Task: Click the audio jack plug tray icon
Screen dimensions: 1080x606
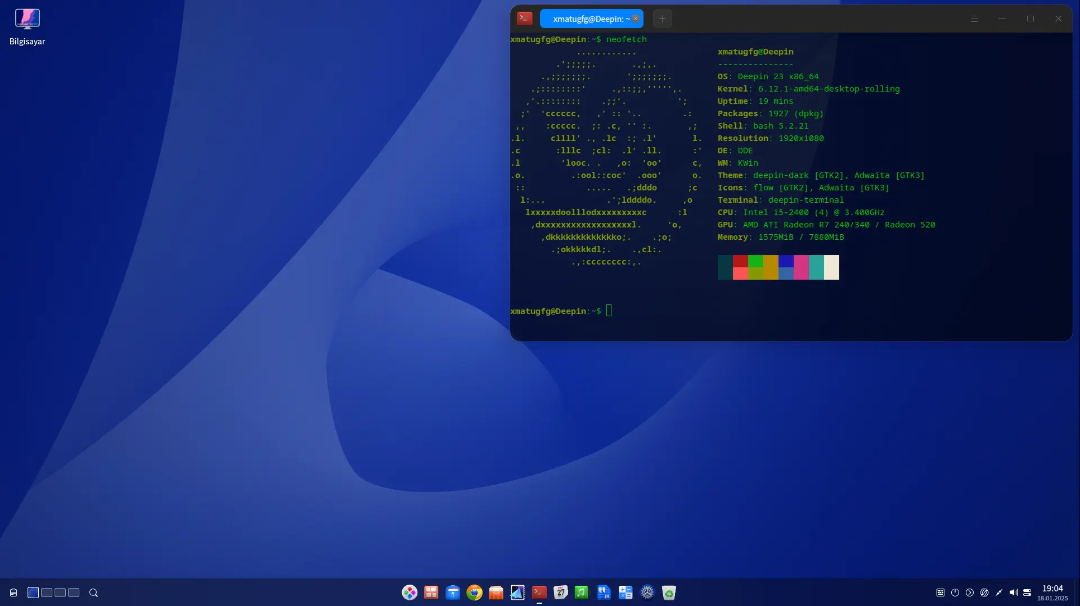Action: [999, 593]
